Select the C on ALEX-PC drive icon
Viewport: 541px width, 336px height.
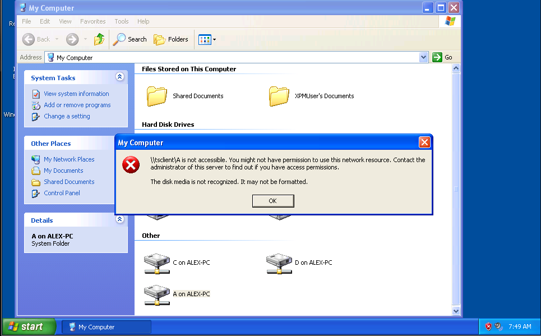pyautogui.click(x=157, y=264)
